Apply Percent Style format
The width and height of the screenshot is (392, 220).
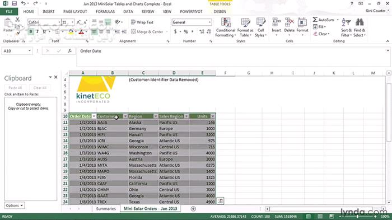[186, 32]
